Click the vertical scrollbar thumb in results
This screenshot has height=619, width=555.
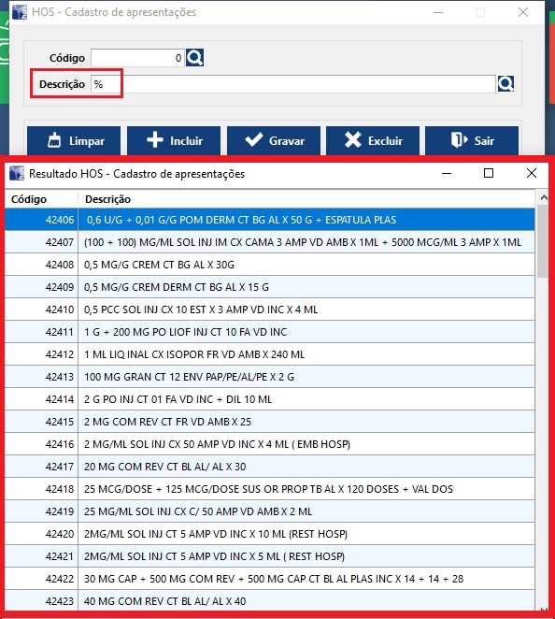coord(543,241)
